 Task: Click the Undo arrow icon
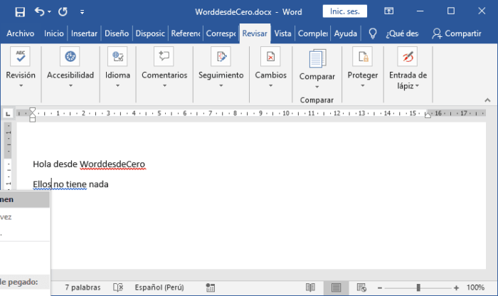click(39, 12)
